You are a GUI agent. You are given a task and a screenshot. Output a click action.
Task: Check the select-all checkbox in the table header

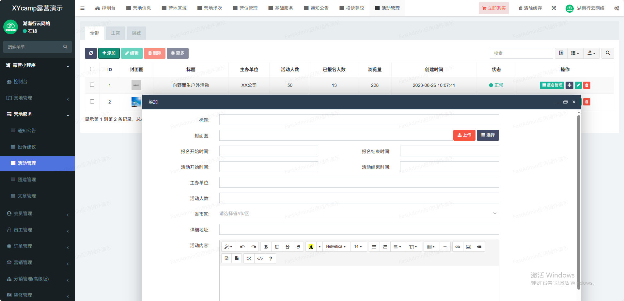[92, 69]
